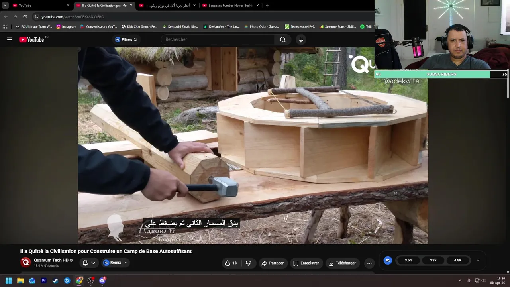Open the three-dot more actions menu
The image size is (510, 287).
[369, 263]
